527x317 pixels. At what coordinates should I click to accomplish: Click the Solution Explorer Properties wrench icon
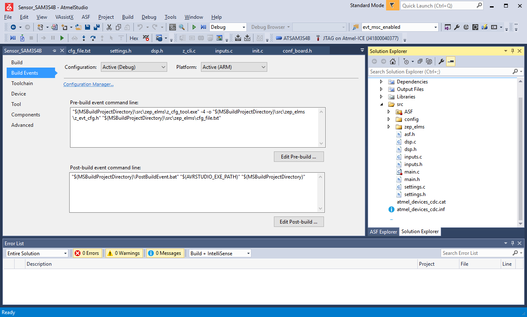coord(441,61)
